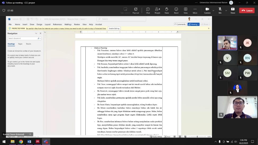
Task: Raise your hand in the meeting
Action: [167, 10]
